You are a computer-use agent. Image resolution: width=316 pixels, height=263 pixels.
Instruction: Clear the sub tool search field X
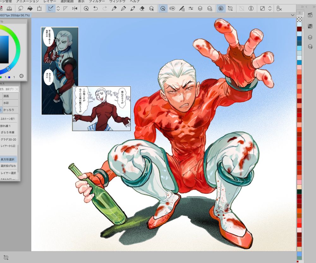point(17,89)
